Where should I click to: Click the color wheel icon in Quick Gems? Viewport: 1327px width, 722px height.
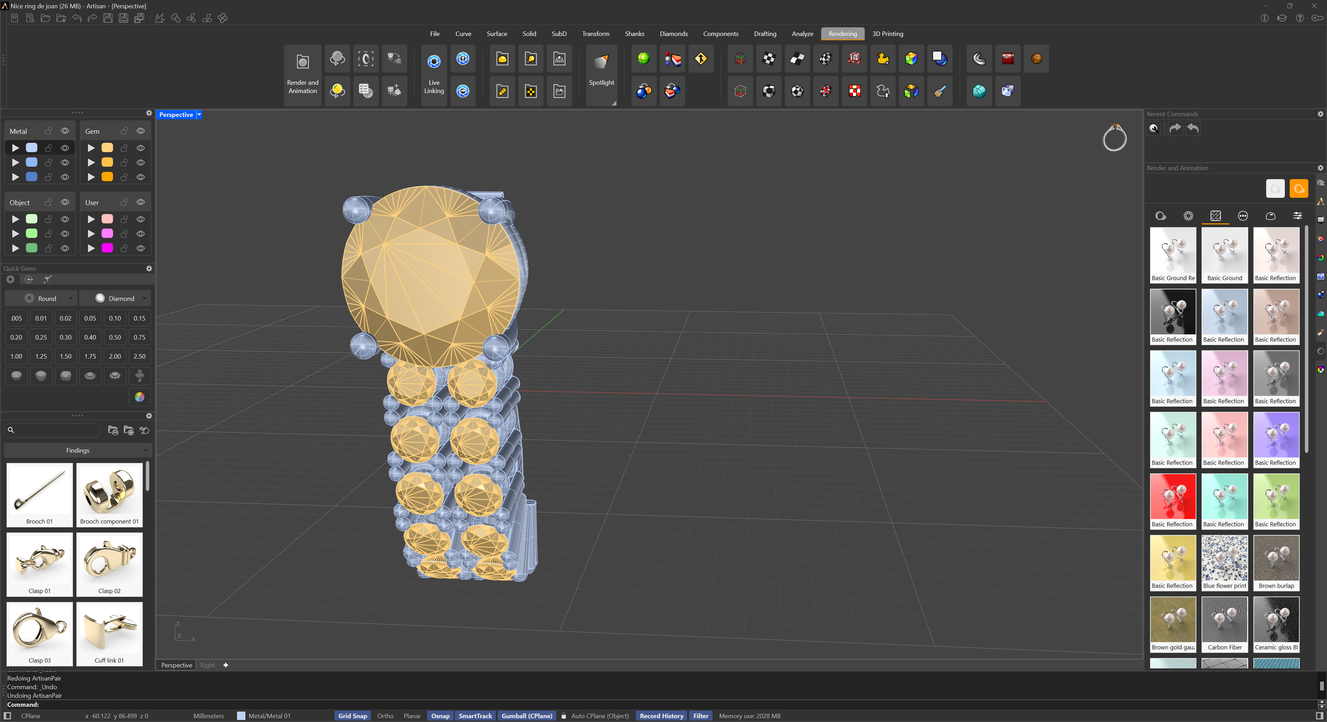click(x=140, y=397)
